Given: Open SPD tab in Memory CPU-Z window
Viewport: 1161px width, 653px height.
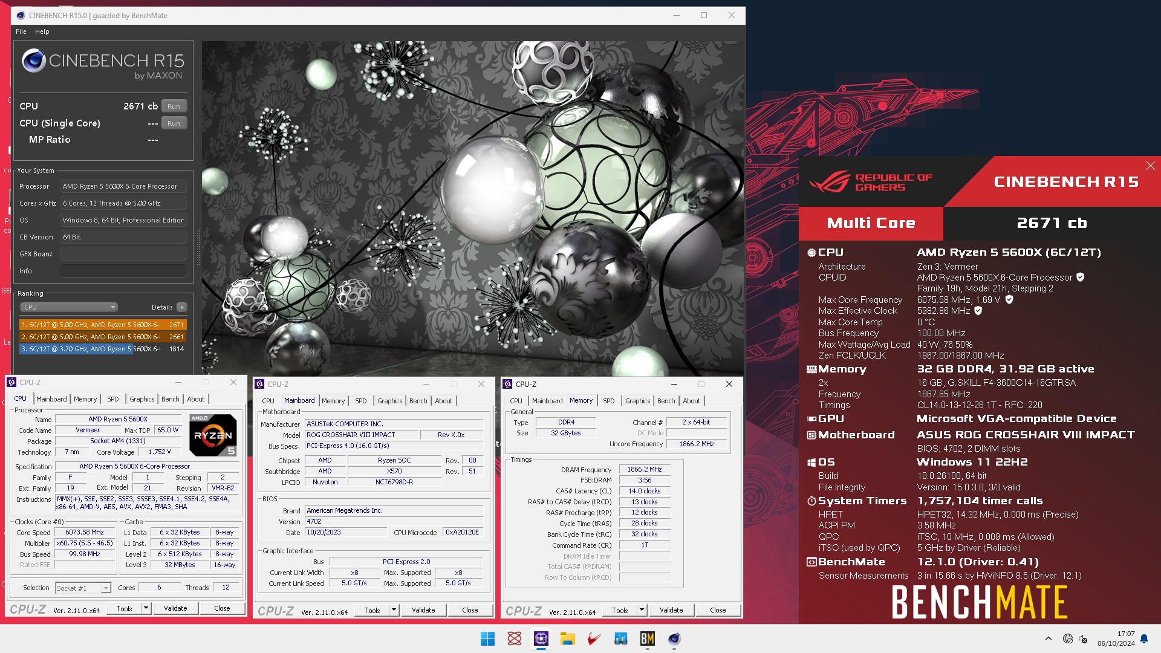Looking at the screenshot, I should tap(609, 401).
